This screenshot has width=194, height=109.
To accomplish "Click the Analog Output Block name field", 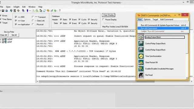I will [x=165, y=37].
